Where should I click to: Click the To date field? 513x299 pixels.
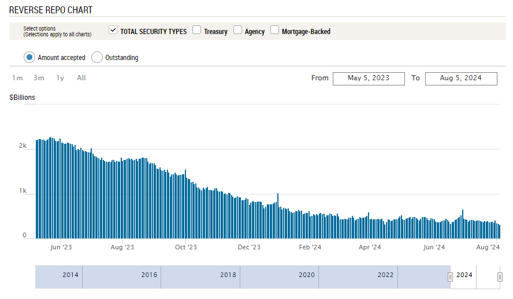click(461, 79)
